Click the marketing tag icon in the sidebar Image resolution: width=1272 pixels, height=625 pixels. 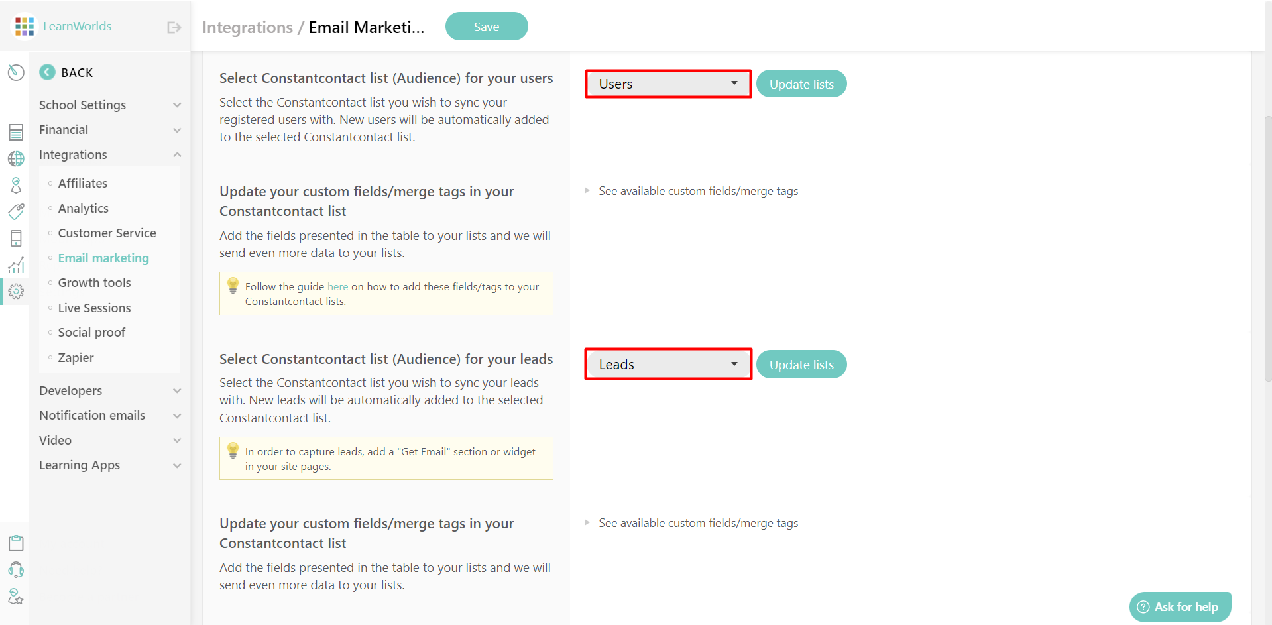pyautogui.click(x=16, y=211)
